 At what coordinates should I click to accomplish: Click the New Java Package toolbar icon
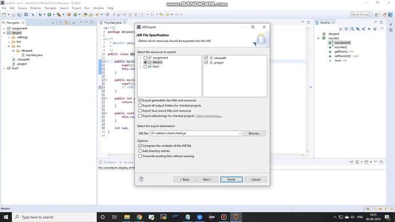(69, 15)
